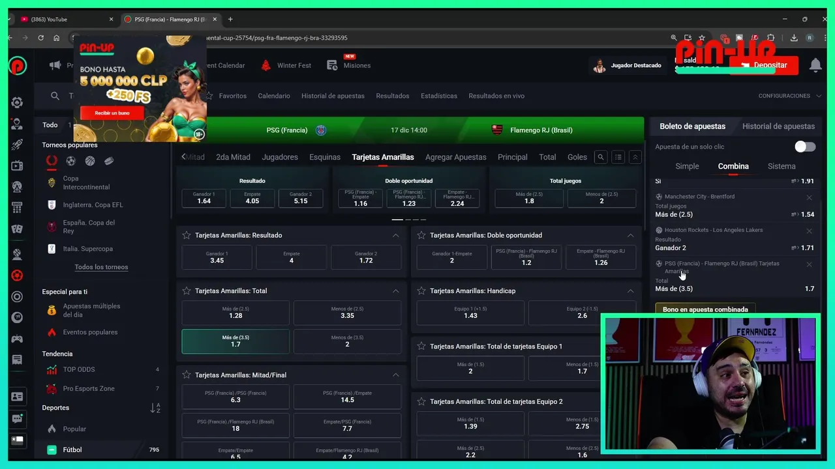Switch the markets to list layout
The width and height of the screenshot is (835, 469).
point(618,157)
